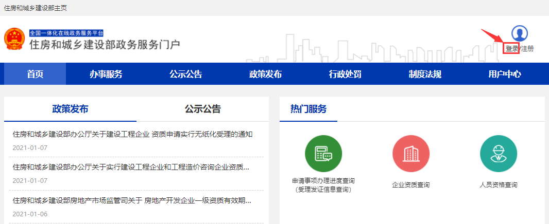Select 行政处罚 navigation menu item

pyautogui.click(x=345, y=74)
